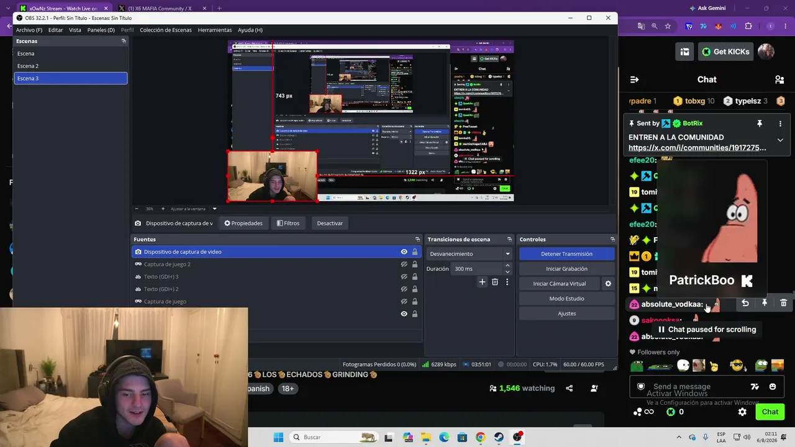Undock the Controles panel
The image size is (795, 447).
pos(612,239)
